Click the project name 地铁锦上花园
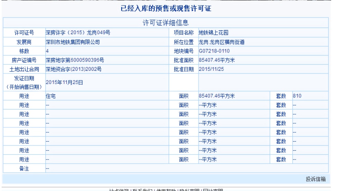346x191 pixels. point(212,33)
